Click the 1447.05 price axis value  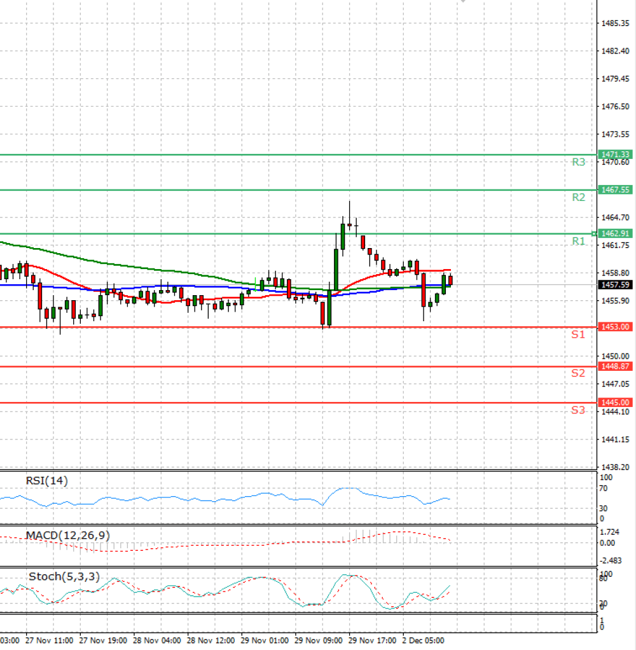[x=615, y=384]
